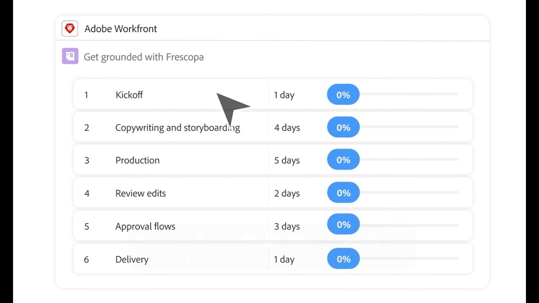Click the Delivery 0% progress badge
The width and height of the screenshot is (539, 303).
tap(343, 259)
